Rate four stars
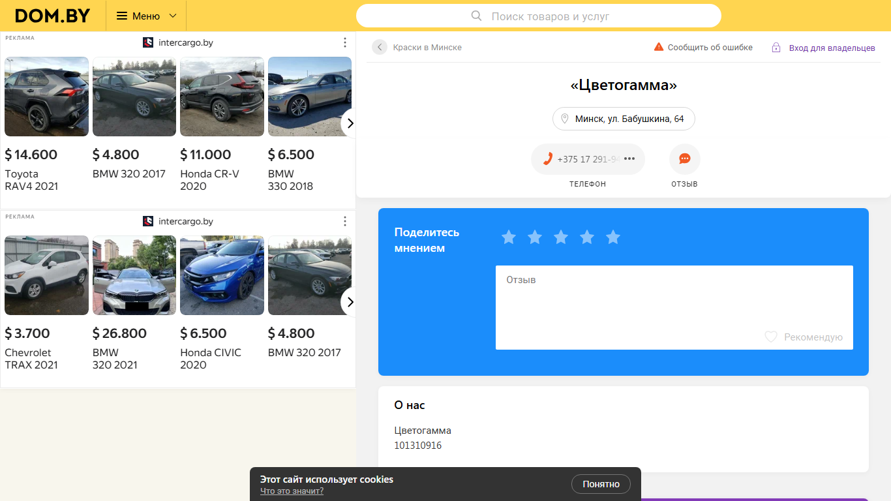891x501 pixels. [587, 237]
